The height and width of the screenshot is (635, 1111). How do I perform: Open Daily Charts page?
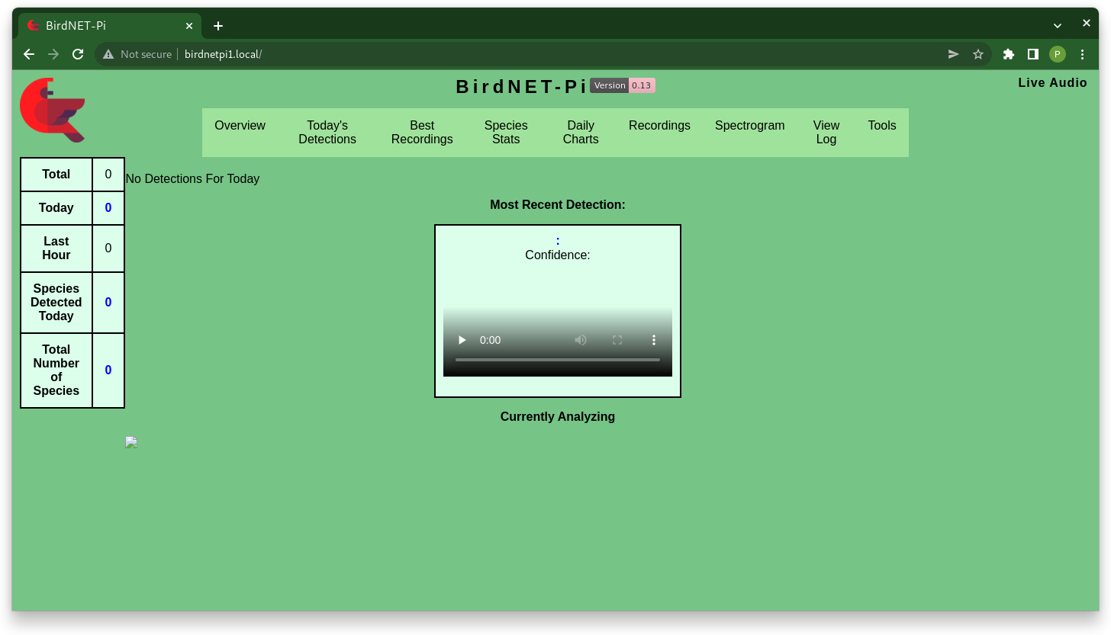[581, 133]
